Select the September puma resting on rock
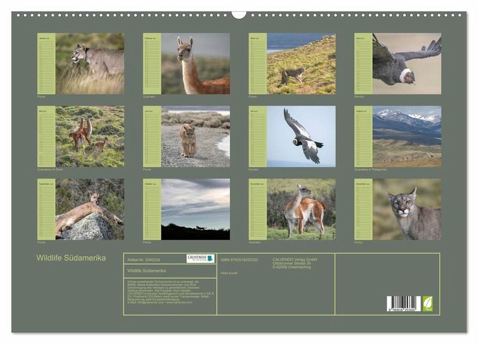 coord(90,209)
